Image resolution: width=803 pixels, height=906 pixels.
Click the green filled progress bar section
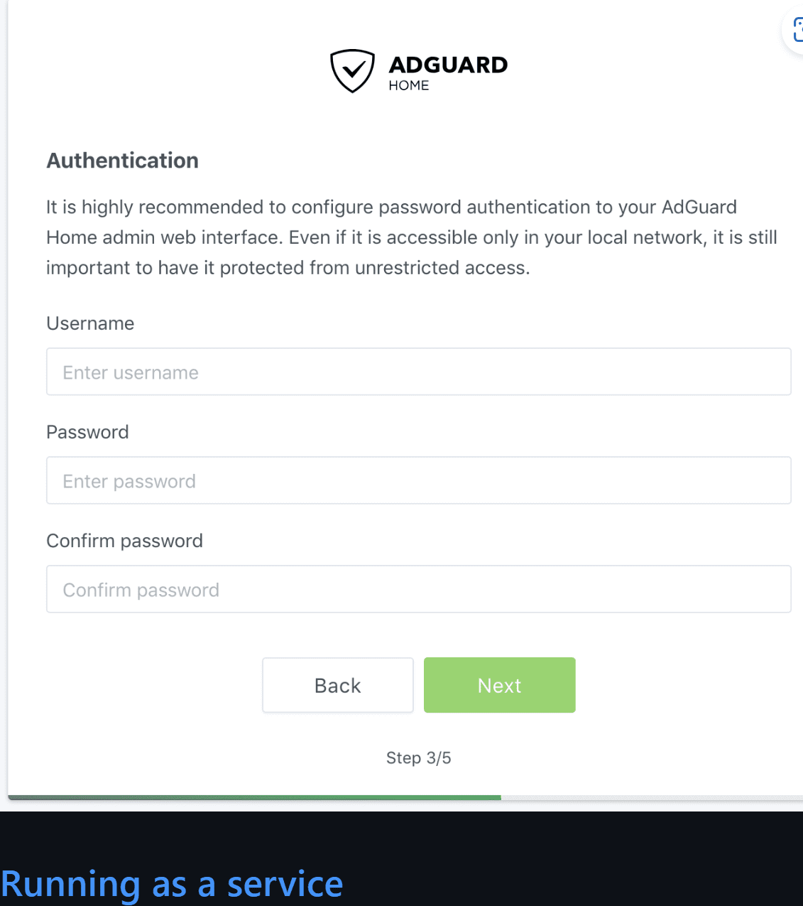[x=254, y=797]
